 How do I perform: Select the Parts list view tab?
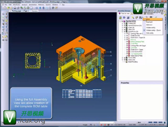pyautogui.click(x=124, y=13)
